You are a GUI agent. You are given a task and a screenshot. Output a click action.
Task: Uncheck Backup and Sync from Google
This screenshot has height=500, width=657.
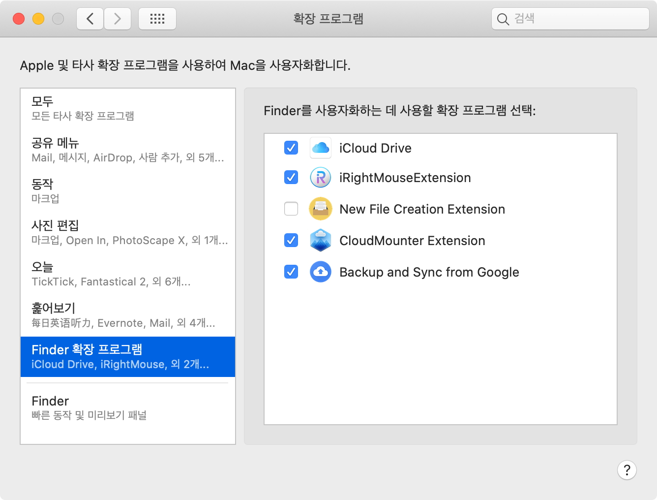click(291, 272)
